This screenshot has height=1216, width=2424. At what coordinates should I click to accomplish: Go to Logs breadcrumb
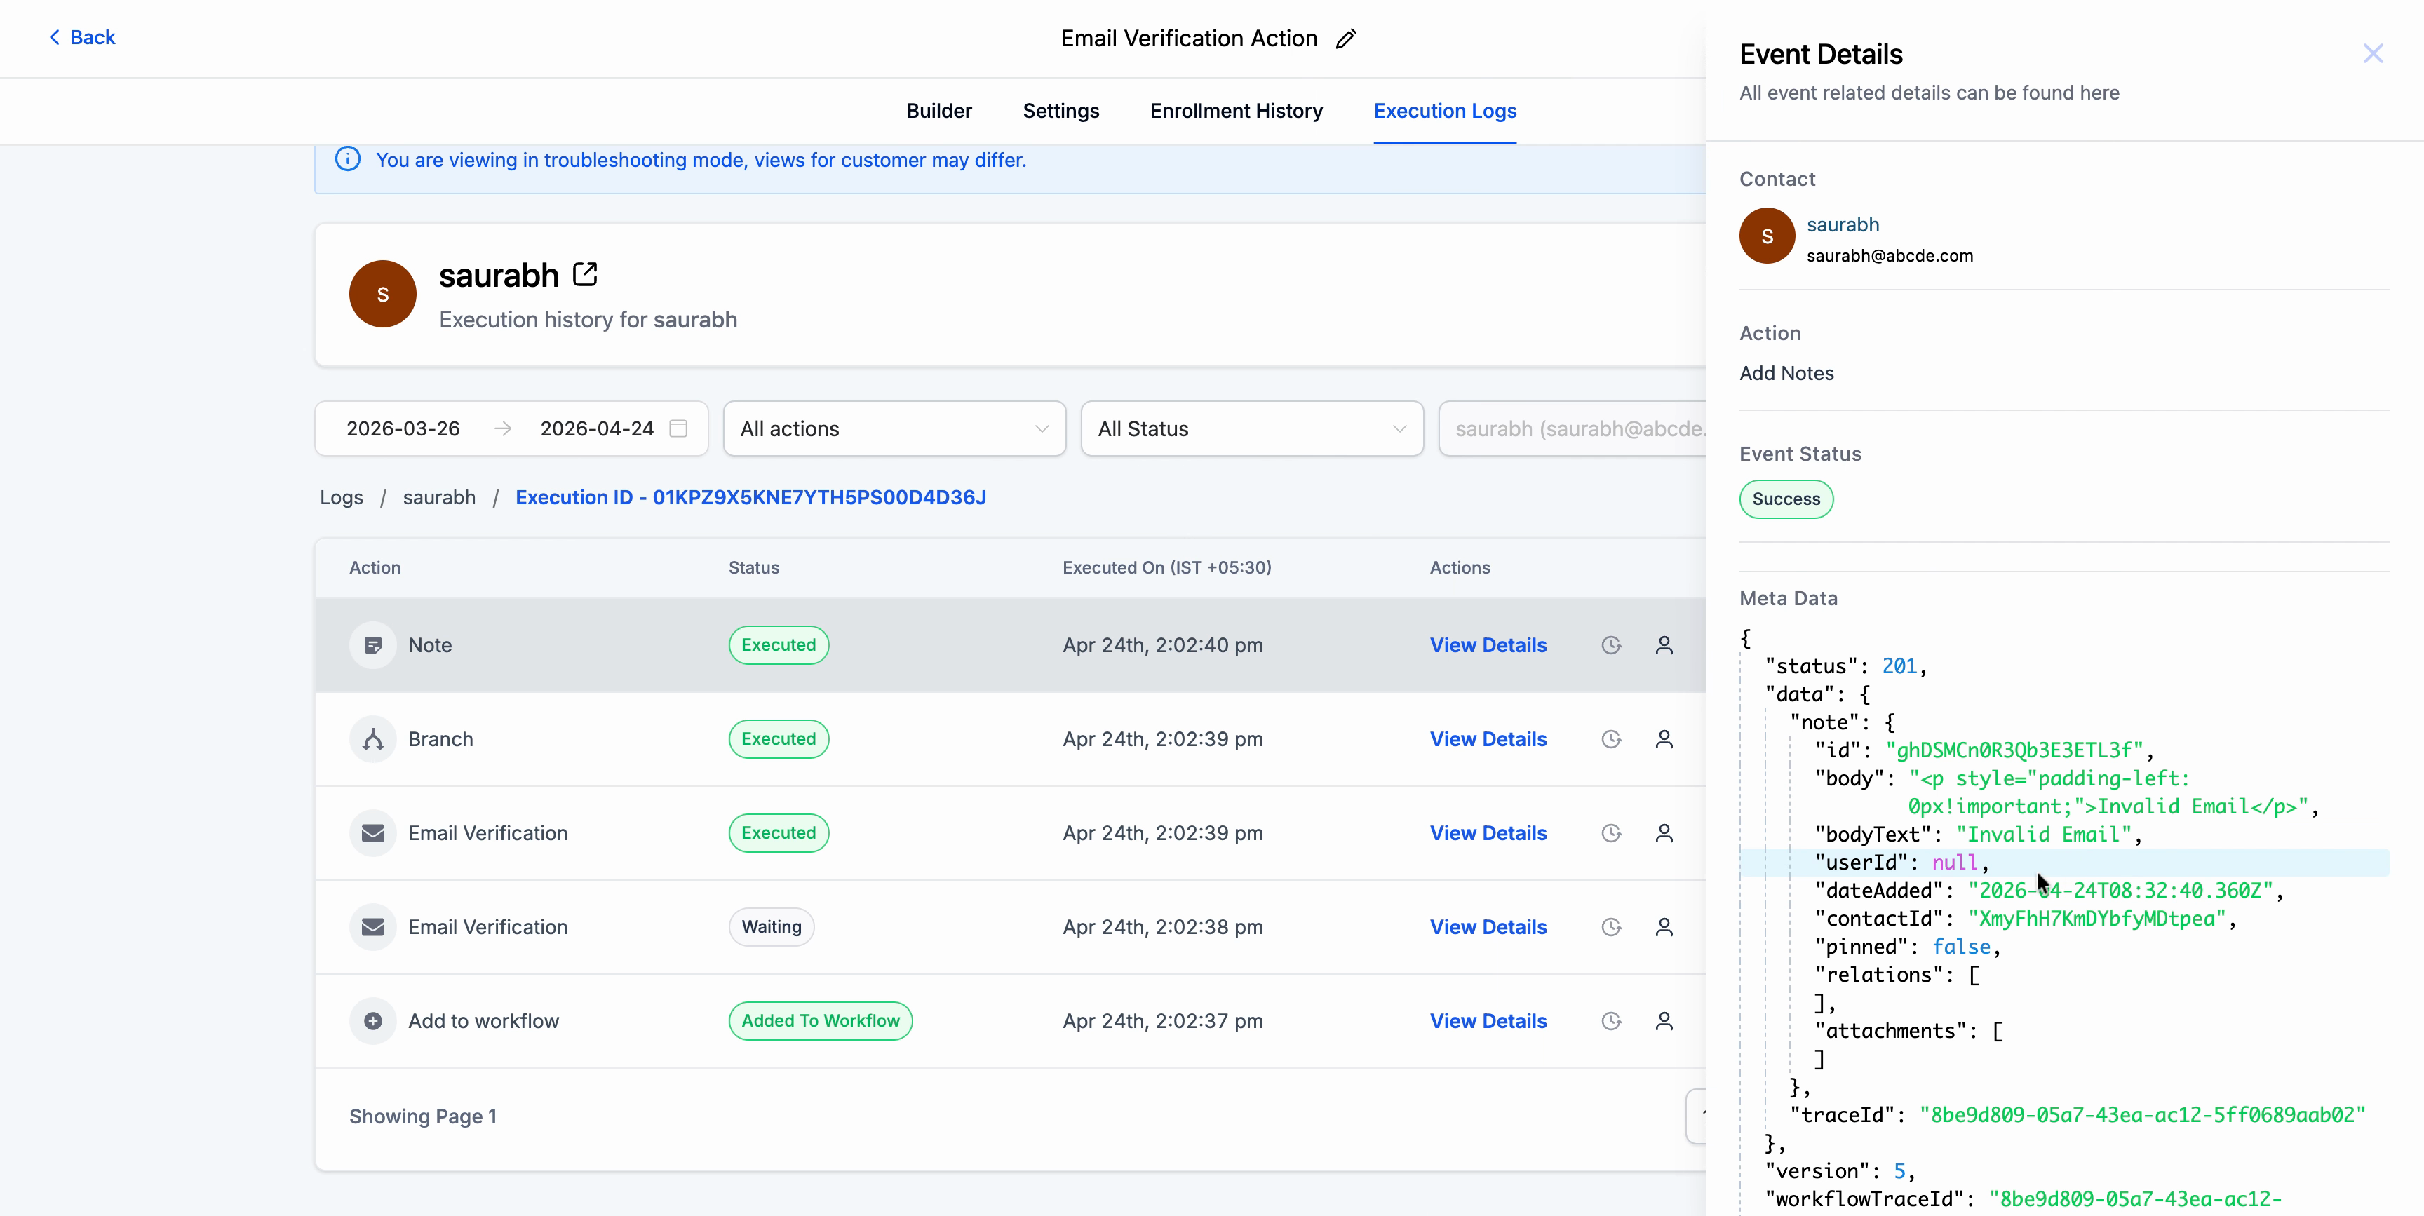pyautogui.click(x=341, y=497)
